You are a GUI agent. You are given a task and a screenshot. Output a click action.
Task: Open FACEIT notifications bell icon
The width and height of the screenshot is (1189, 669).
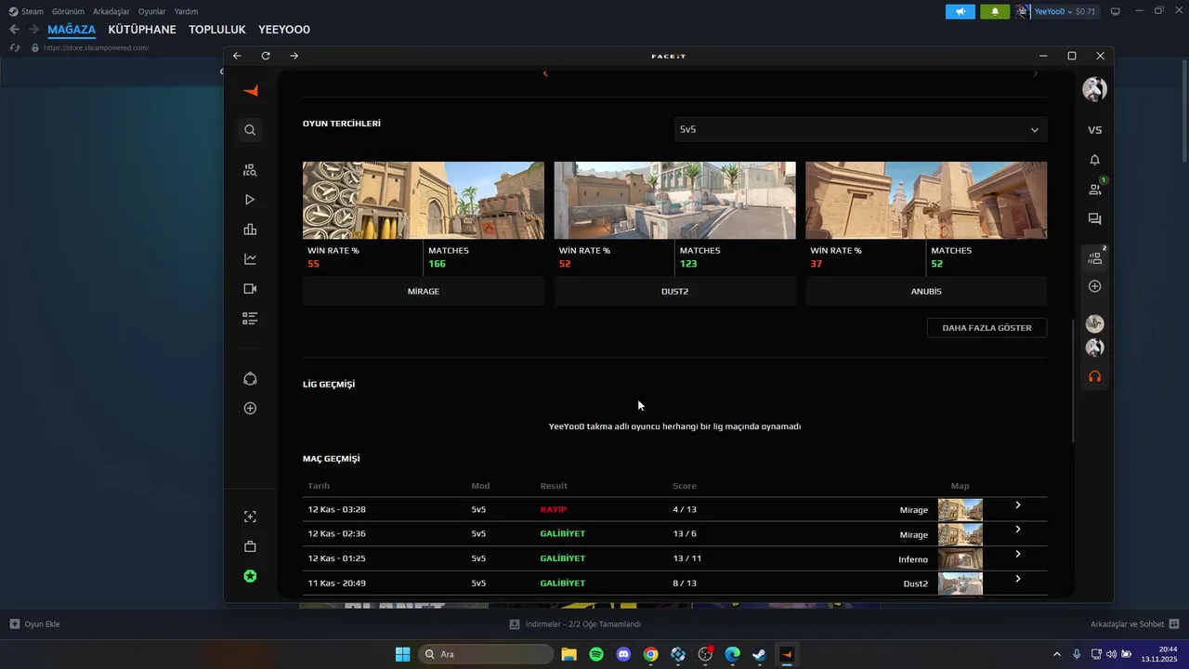tap(1094, 160)
